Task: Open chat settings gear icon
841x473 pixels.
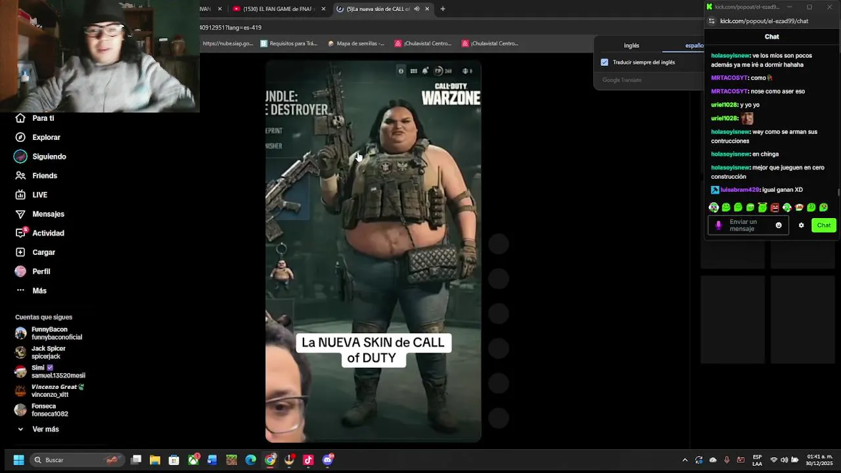Action: click(801, 225)
